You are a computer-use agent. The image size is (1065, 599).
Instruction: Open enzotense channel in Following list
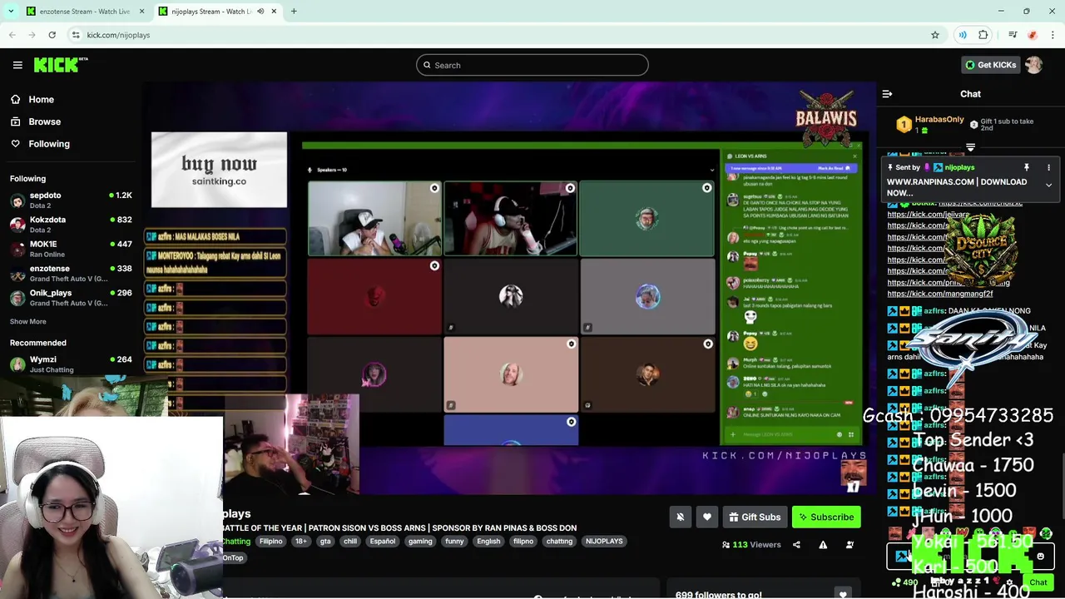pyautogui.click(x=71, y=273)
